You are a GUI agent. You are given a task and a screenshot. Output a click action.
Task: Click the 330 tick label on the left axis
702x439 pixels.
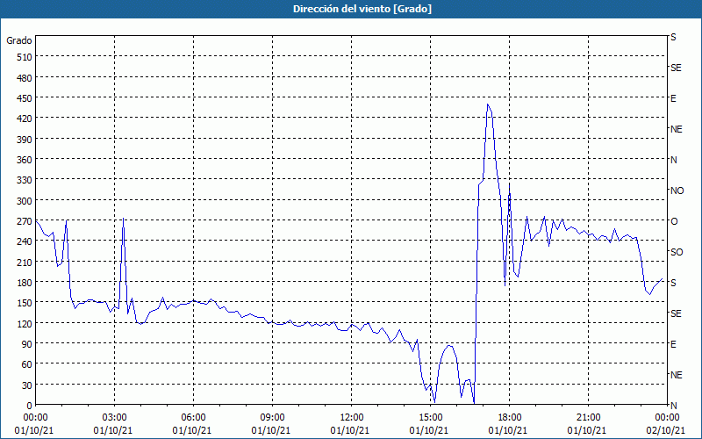(25, 180)
